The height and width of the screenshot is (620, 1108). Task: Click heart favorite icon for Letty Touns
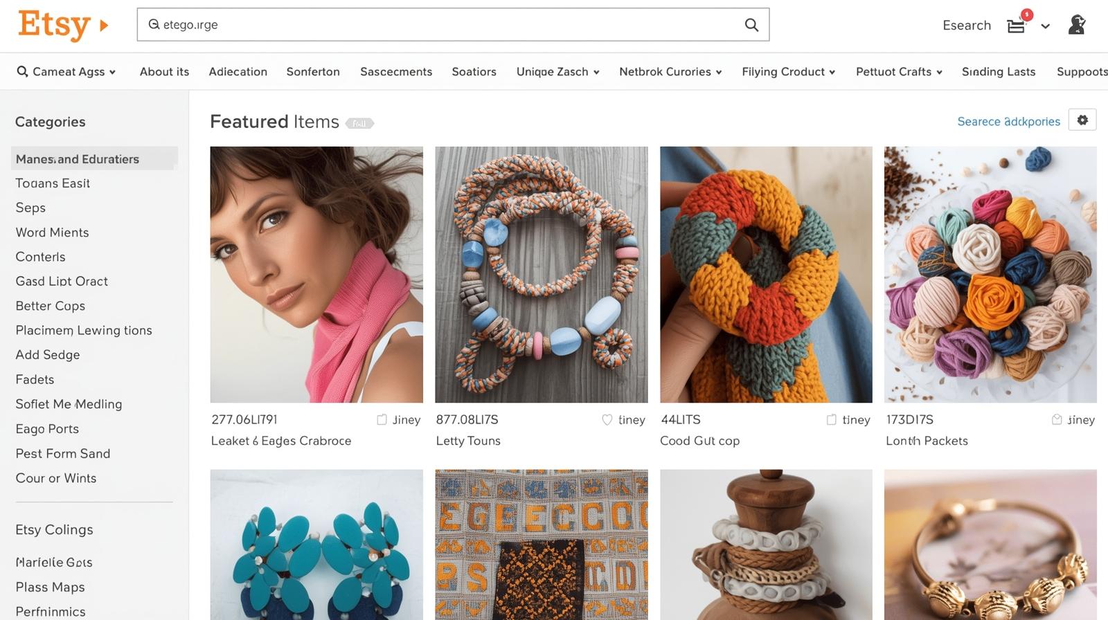[607, 419]
